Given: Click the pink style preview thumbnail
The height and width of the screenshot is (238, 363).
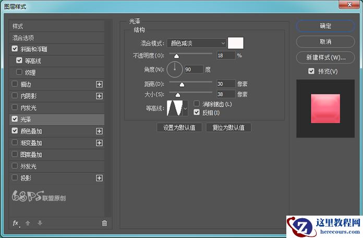Looking at the screenshot, I should coord(325,109).
